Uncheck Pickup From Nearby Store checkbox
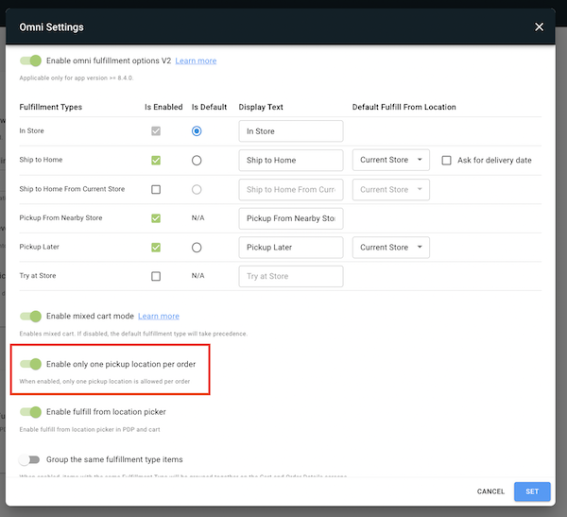This screenshot has width=567, height=517. click(156, 218)
